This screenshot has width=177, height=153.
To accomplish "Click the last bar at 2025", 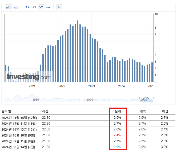I will click(x=152, y=72).
